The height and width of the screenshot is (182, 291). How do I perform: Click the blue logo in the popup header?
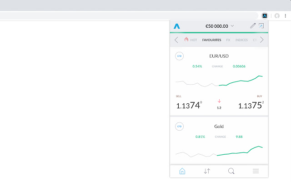[177, 26]
